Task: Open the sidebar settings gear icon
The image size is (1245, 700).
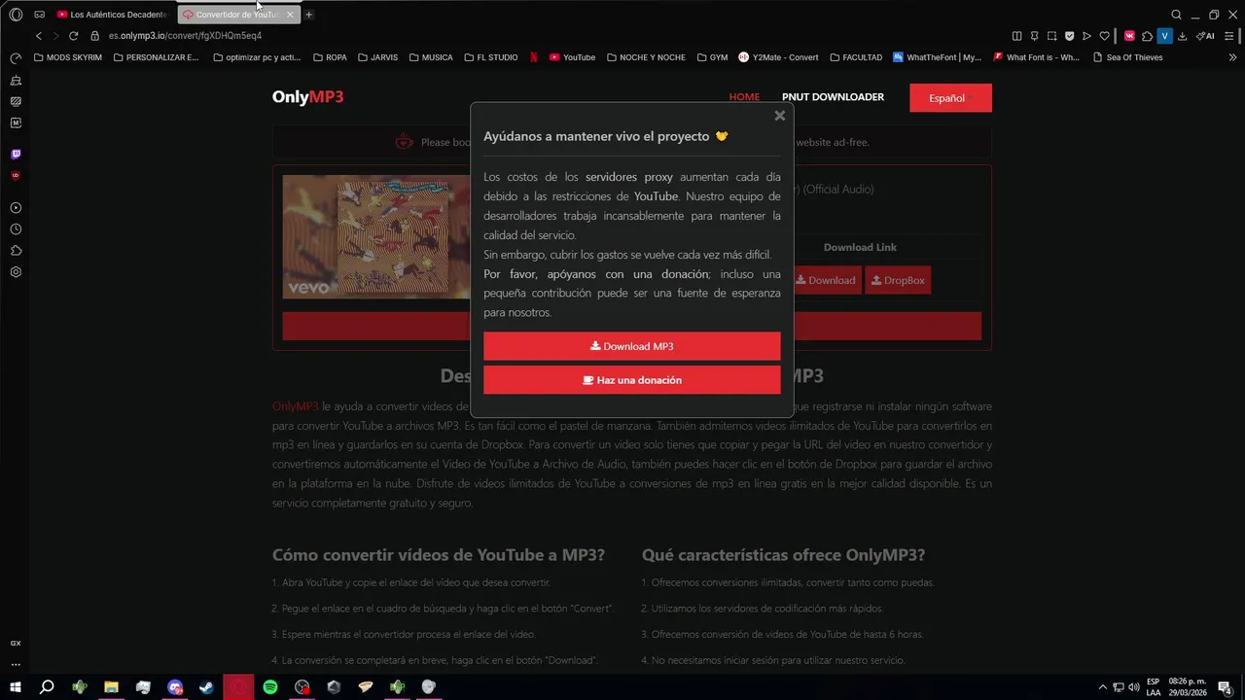Action: 16,272
